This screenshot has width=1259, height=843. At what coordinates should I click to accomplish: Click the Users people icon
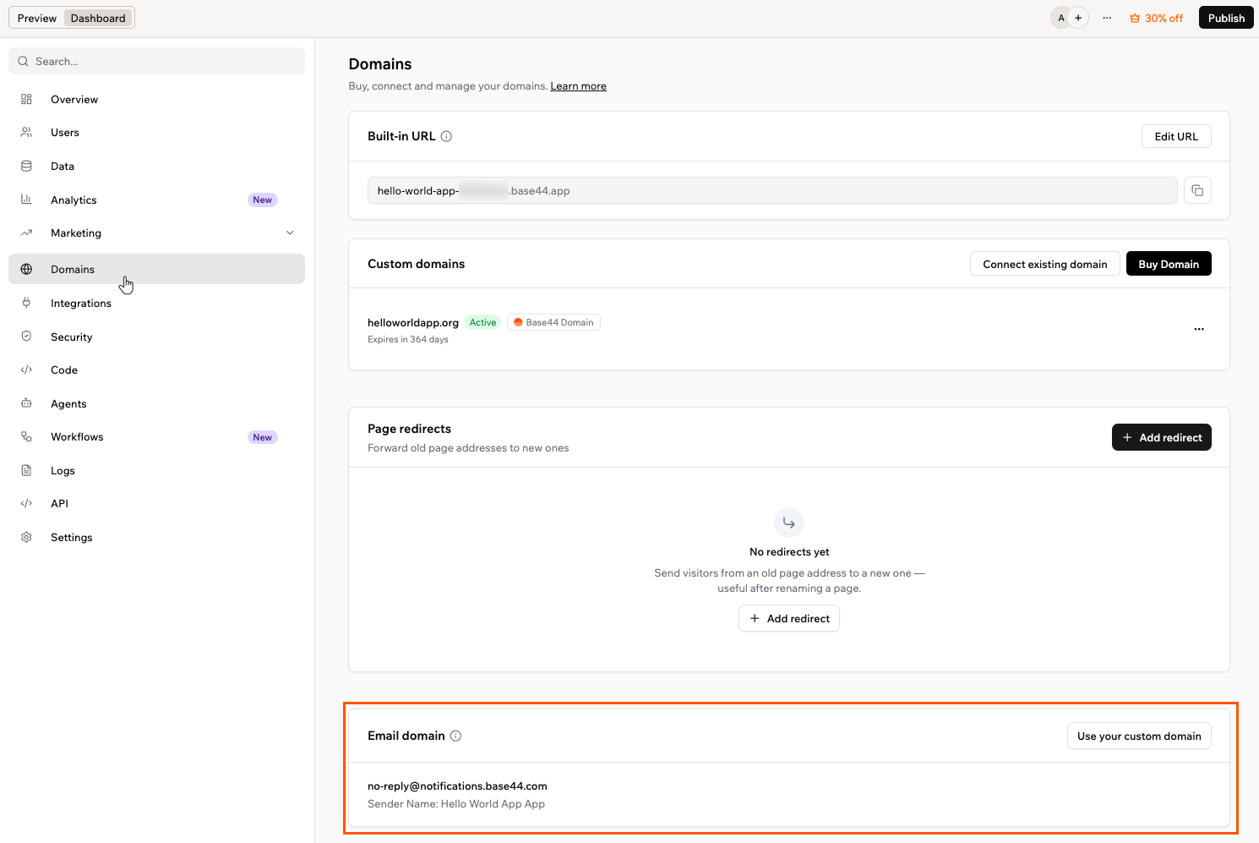(x=26, y=132)
